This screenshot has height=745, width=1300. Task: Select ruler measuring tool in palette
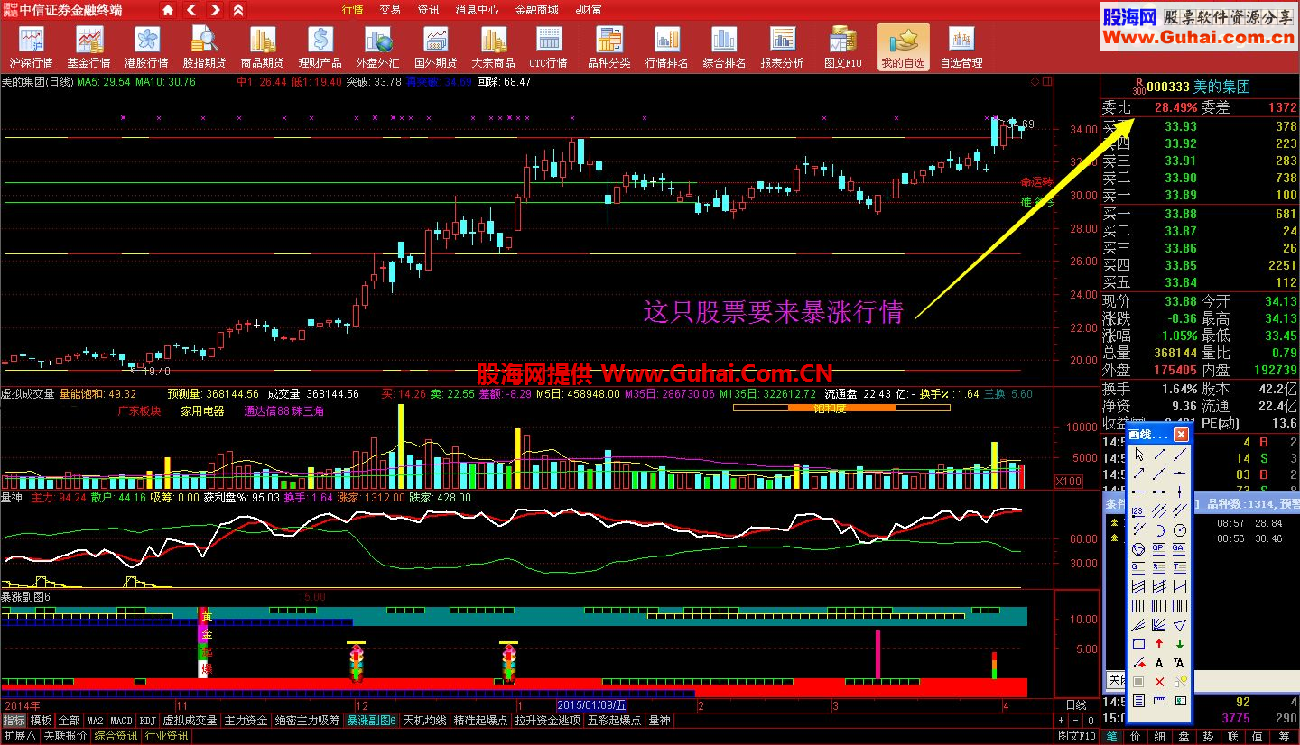[x=1159, y=701]
